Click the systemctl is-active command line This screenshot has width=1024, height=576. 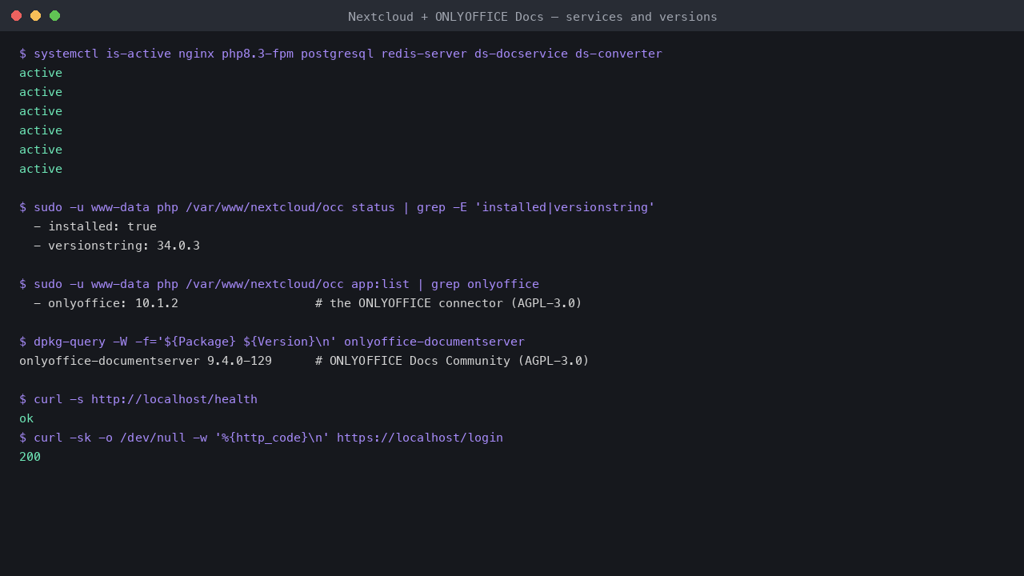[x=341, y=54]
